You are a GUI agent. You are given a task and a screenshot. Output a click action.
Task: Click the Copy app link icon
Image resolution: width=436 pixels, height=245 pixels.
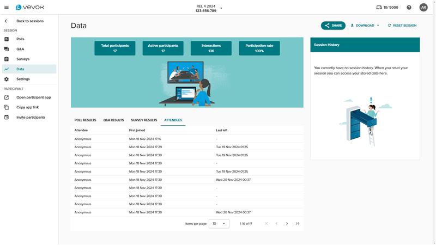coord(7,107)
